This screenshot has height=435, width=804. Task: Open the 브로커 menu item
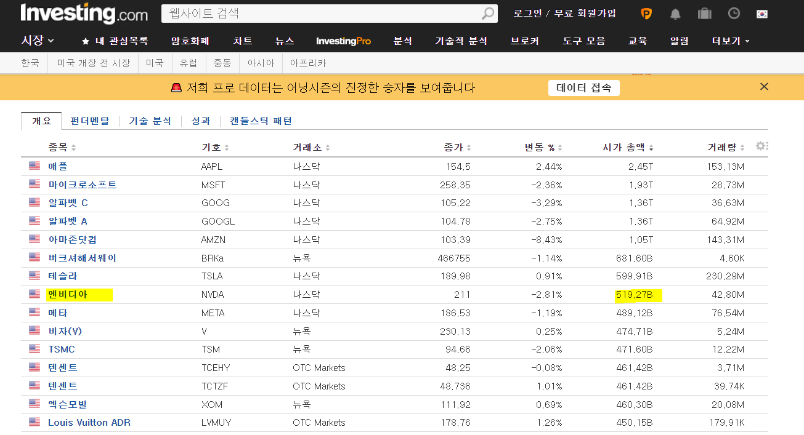(x=525, y=41)
